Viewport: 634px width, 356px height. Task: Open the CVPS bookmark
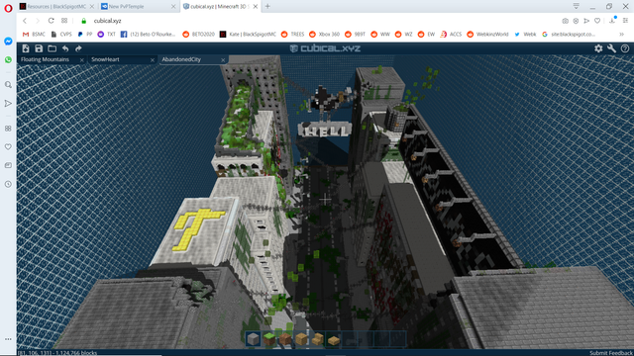pos(61,35)
